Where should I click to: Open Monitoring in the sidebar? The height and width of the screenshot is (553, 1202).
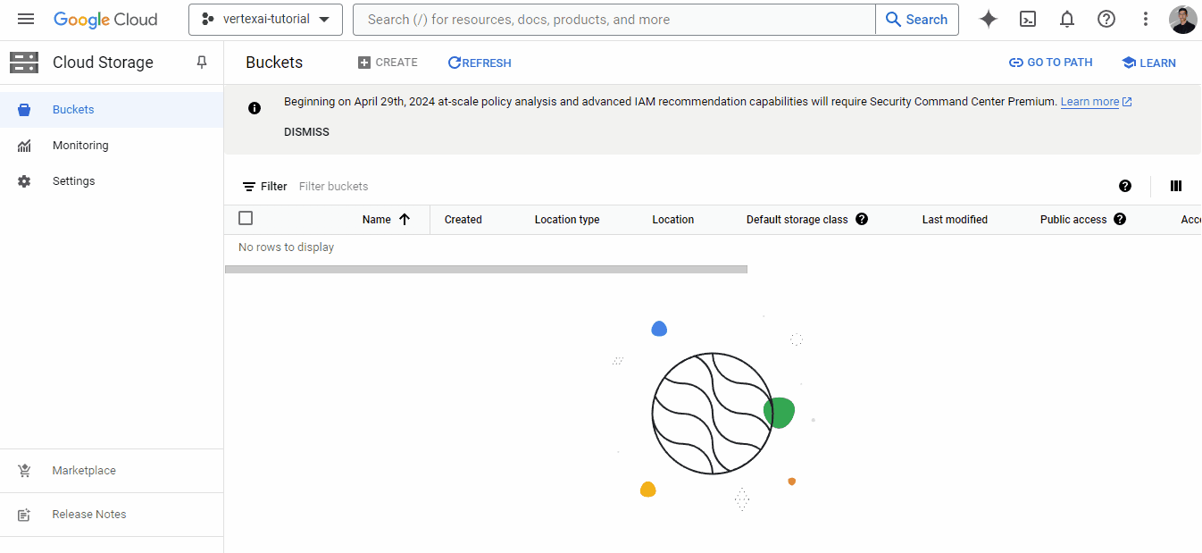click(112, 146)
